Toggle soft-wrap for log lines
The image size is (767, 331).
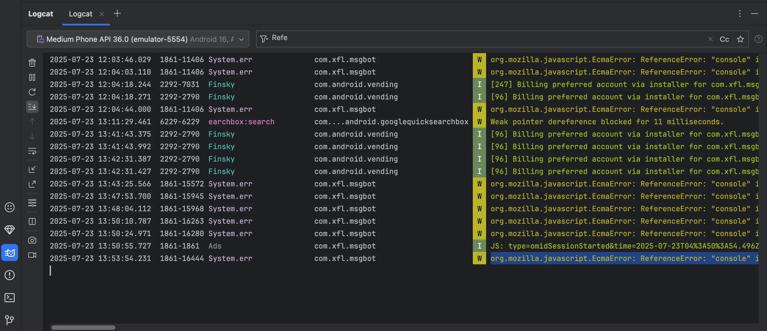point(32,151)
